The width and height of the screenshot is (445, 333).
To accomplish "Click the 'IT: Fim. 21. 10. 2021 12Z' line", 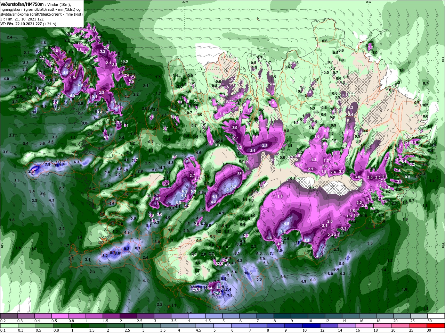I will coord(22,19).
